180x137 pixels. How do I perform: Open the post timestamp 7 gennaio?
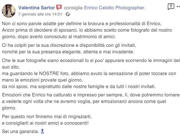[40, 14]
